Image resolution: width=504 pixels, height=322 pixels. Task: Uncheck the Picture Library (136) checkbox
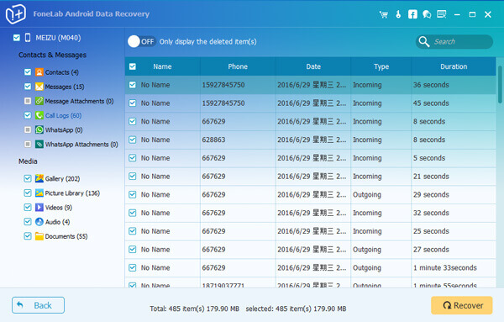click(28, 193)
